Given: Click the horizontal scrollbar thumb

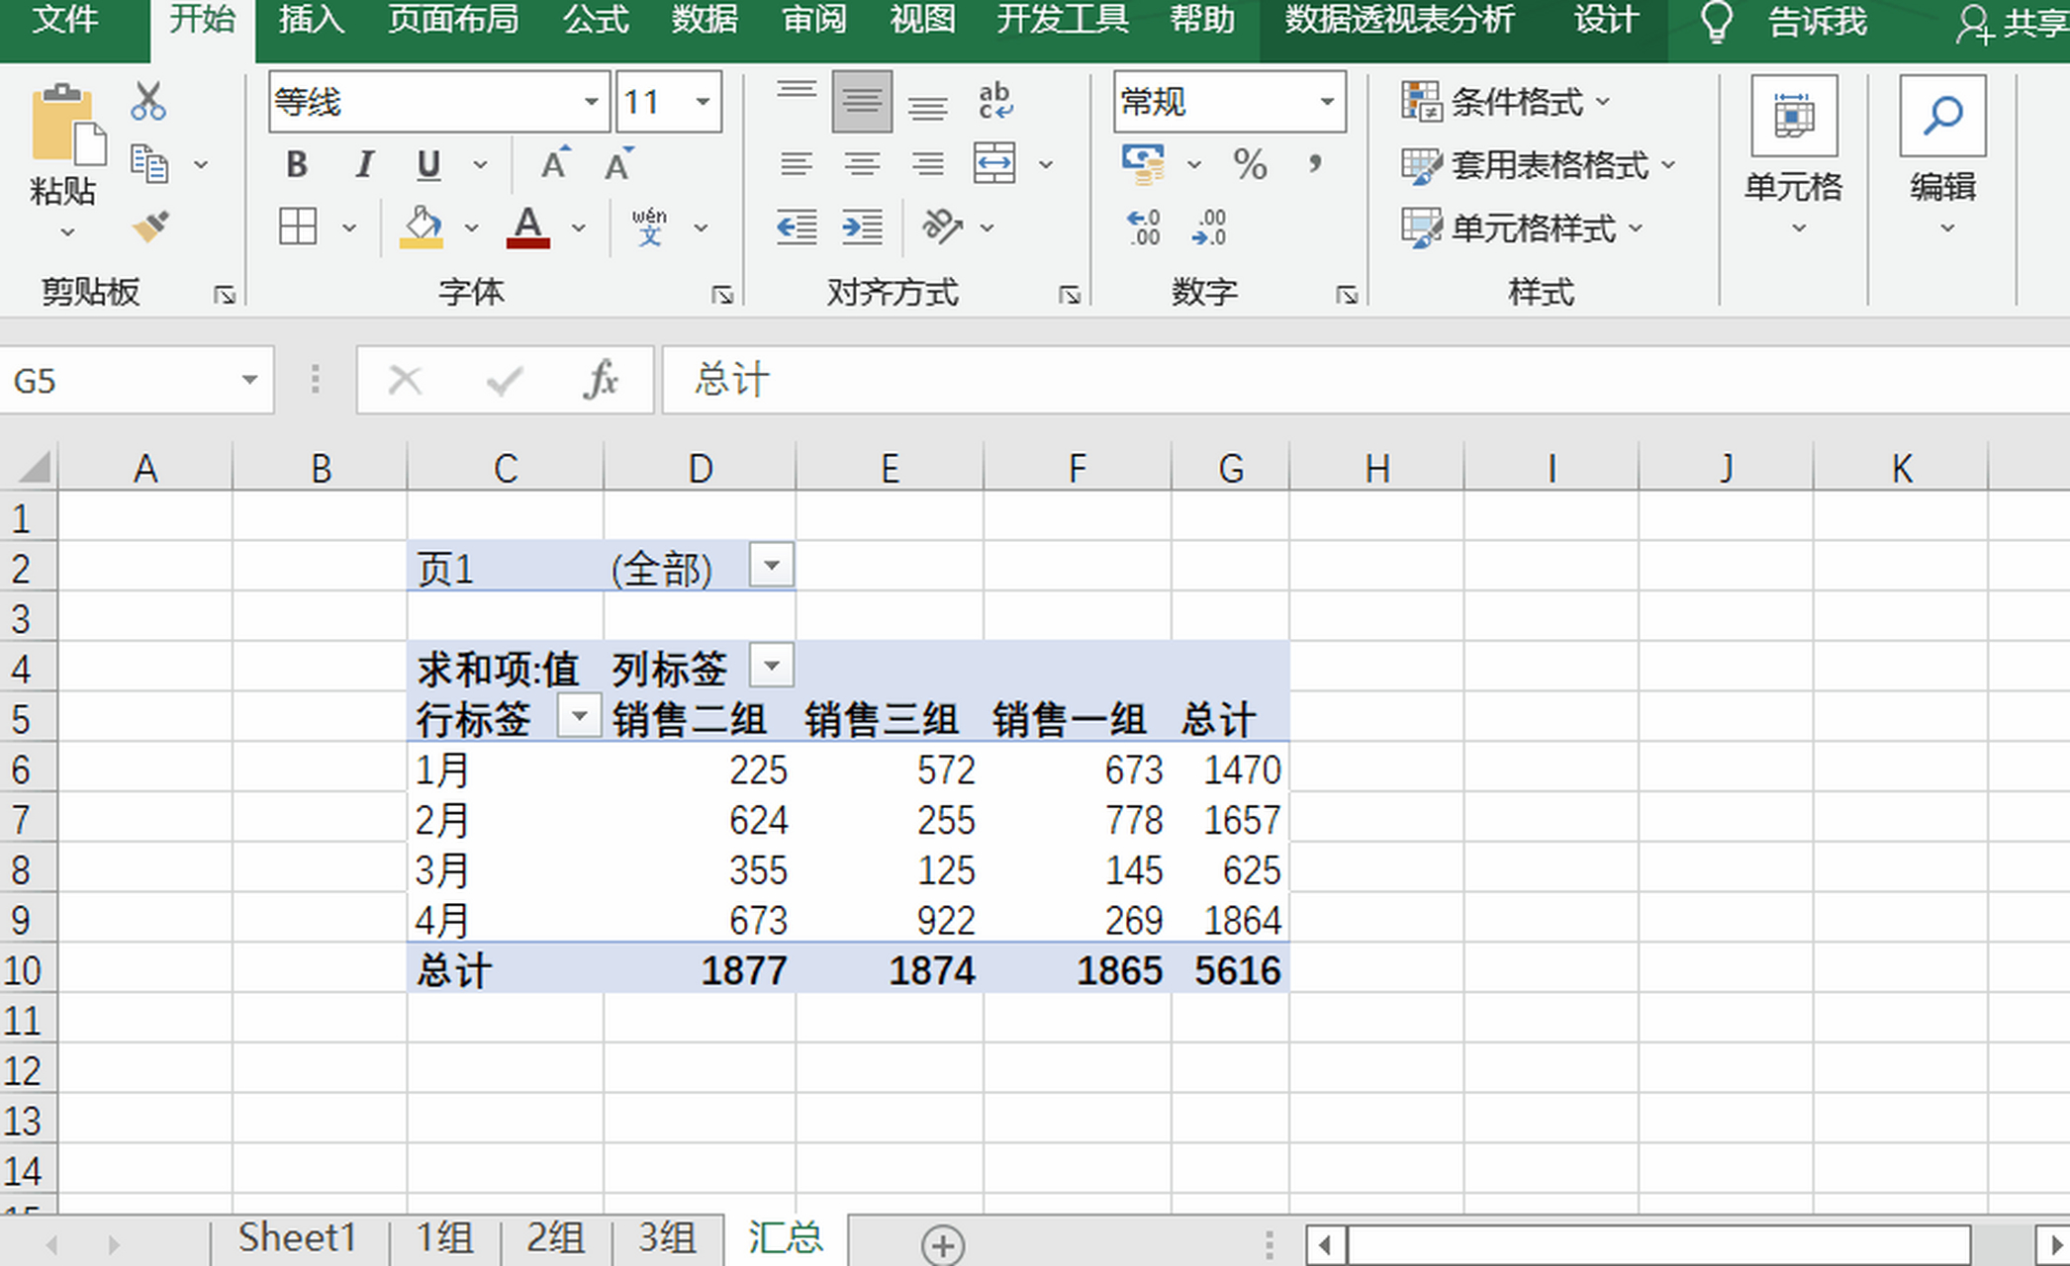Looking at the screenshot, I should coord(1658,1244).
